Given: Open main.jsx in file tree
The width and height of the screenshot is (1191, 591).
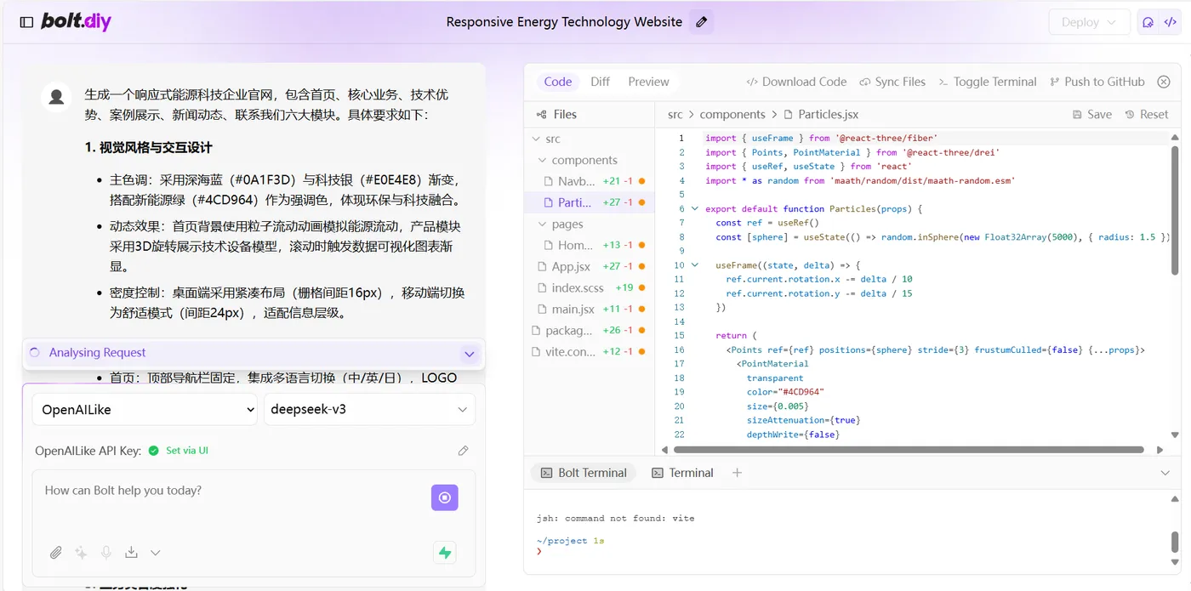Looking at the screenshot, I should [x=590, y=309].
